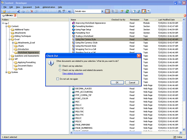The height and width of the screenshot is (140, 187).
Task: Click the Charts folder icon
Action: point(16,46)
